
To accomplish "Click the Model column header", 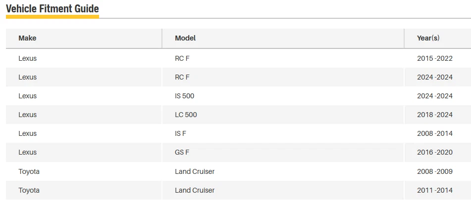I will (185, 38).
